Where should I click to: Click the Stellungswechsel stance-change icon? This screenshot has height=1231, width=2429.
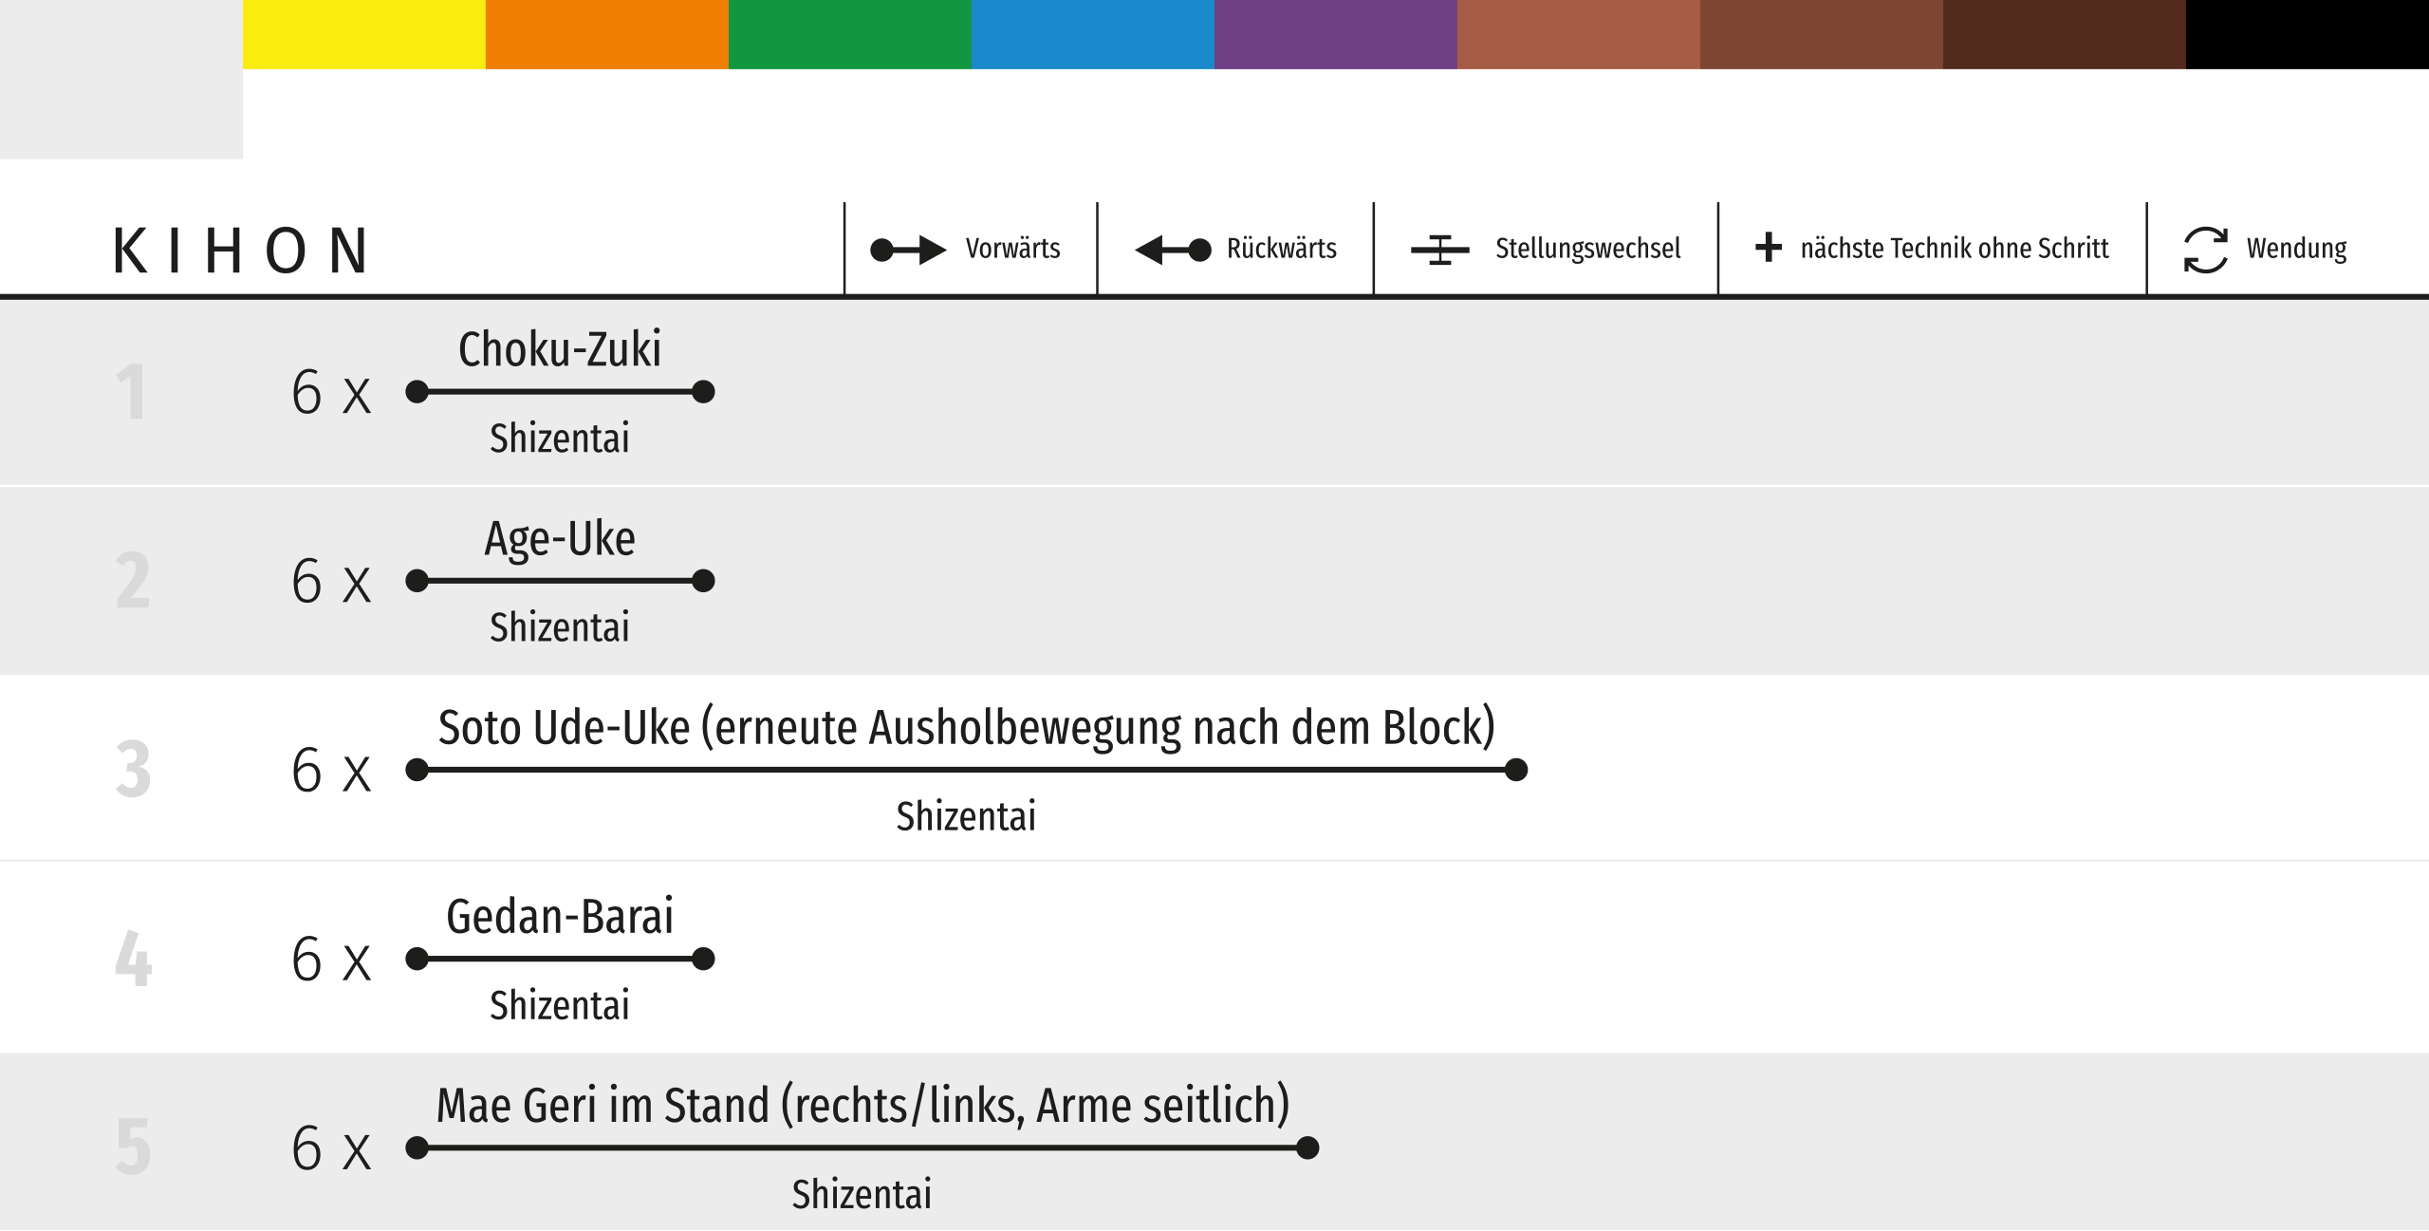[1439, 250]
